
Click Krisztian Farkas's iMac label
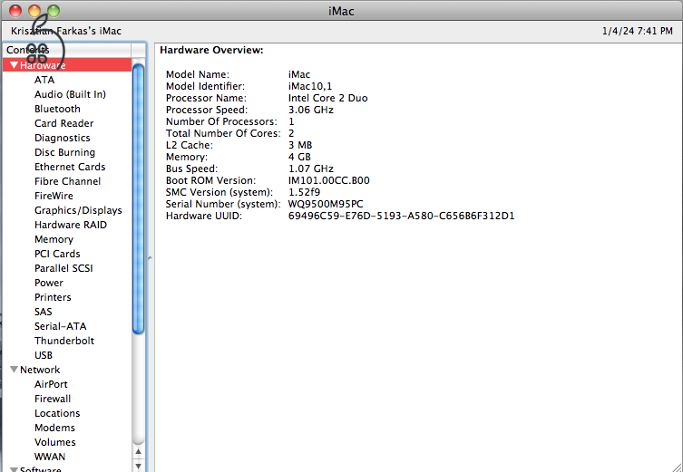66,31
